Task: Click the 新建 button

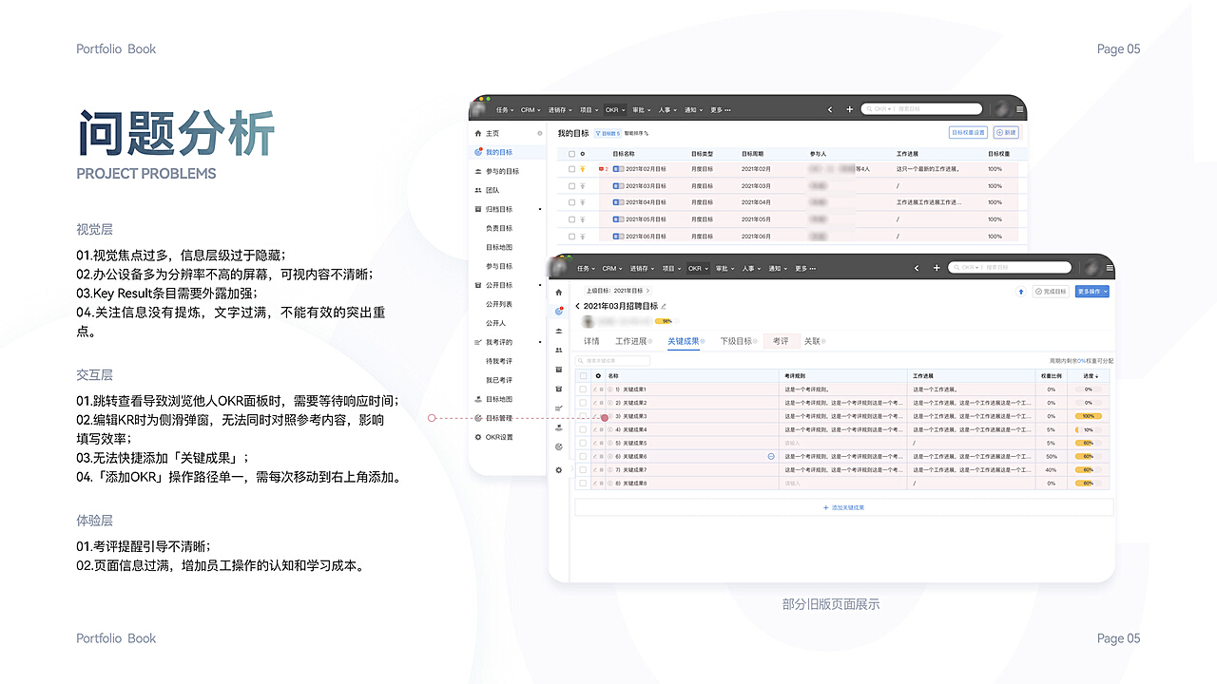Action: pyautogui.click(x=1006, y=133)
